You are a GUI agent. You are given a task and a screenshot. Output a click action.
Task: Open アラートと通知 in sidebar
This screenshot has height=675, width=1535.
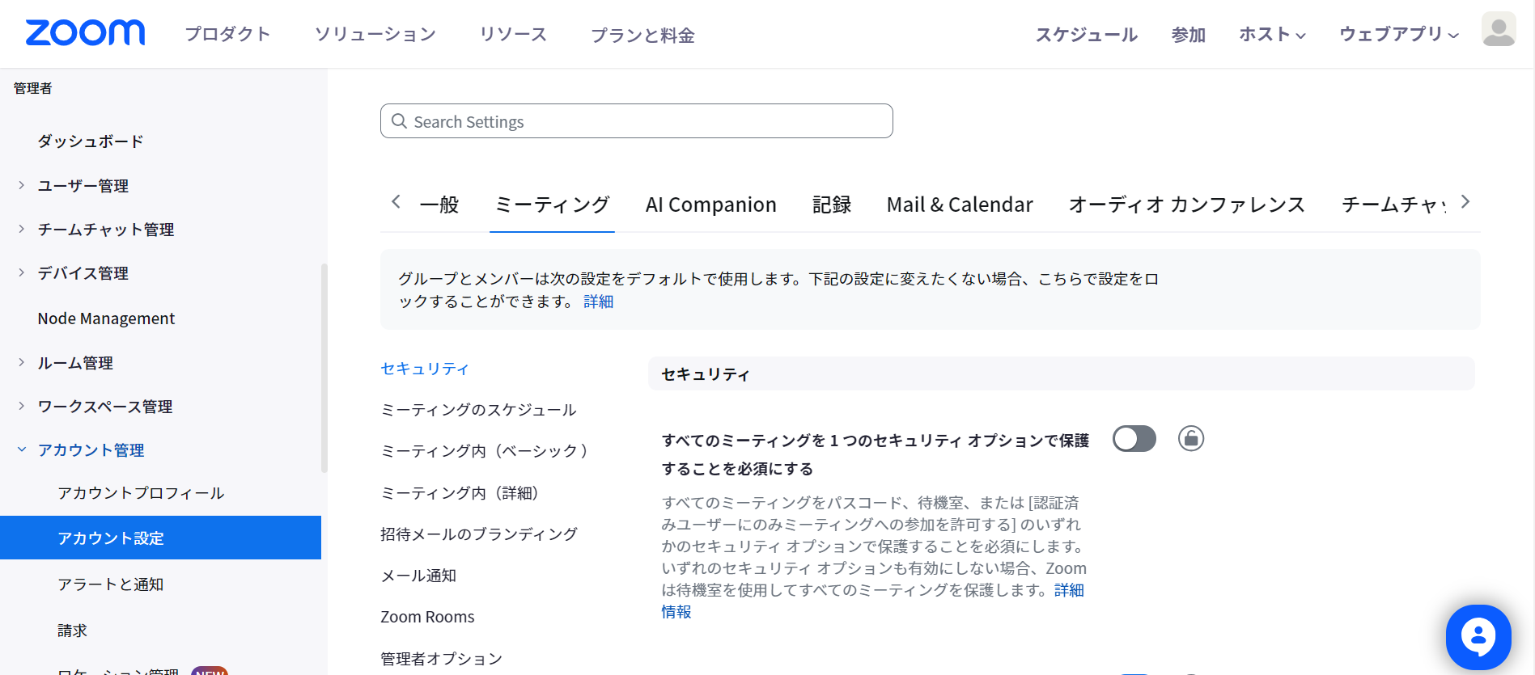(110, 584)
